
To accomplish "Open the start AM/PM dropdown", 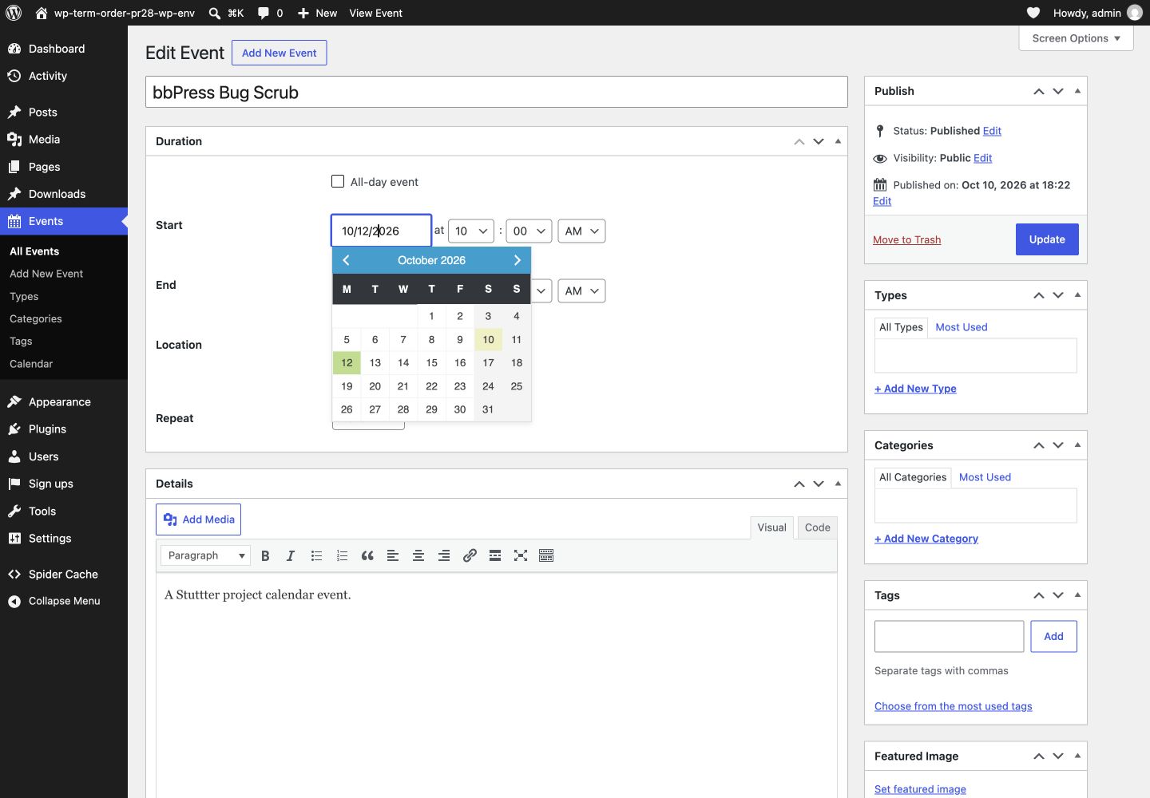I will click(581, 231).
